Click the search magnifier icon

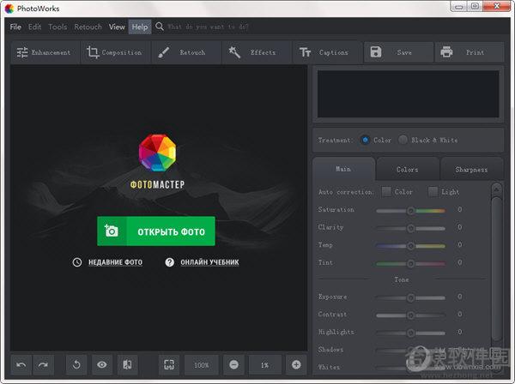click(160, 27)
